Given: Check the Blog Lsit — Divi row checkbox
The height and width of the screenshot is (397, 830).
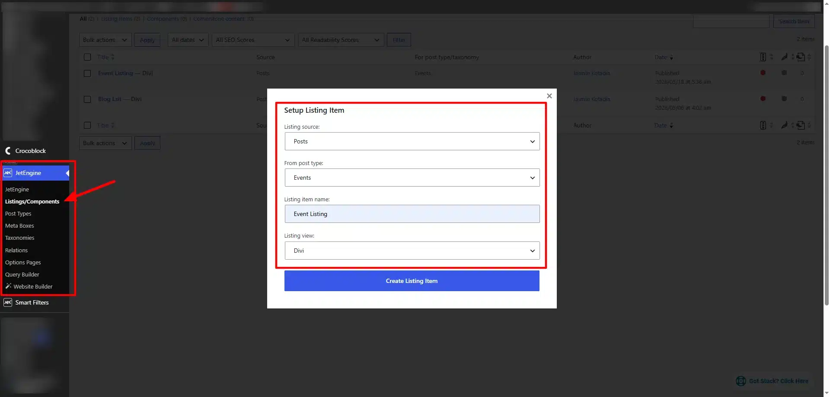Looking at the screenshot, I should point(87,99).
